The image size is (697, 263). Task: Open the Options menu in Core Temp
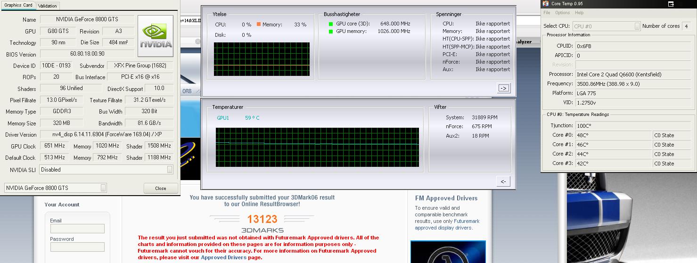[x=562, y=13]
